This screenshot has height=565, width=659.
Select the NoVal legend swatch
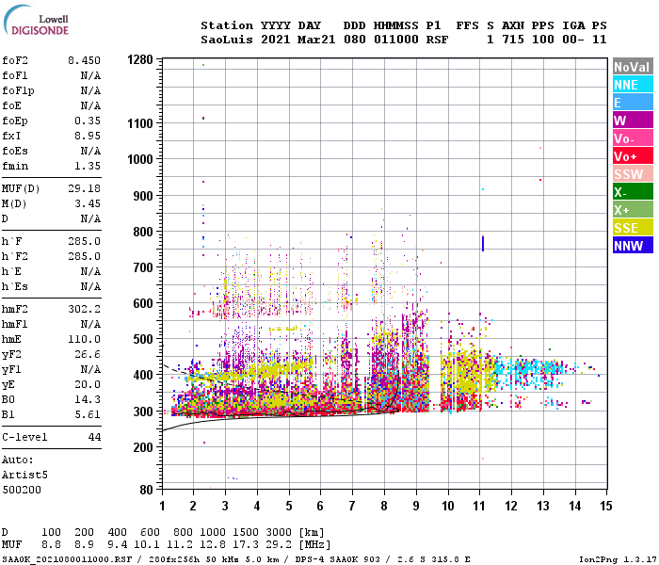point(633,67)
